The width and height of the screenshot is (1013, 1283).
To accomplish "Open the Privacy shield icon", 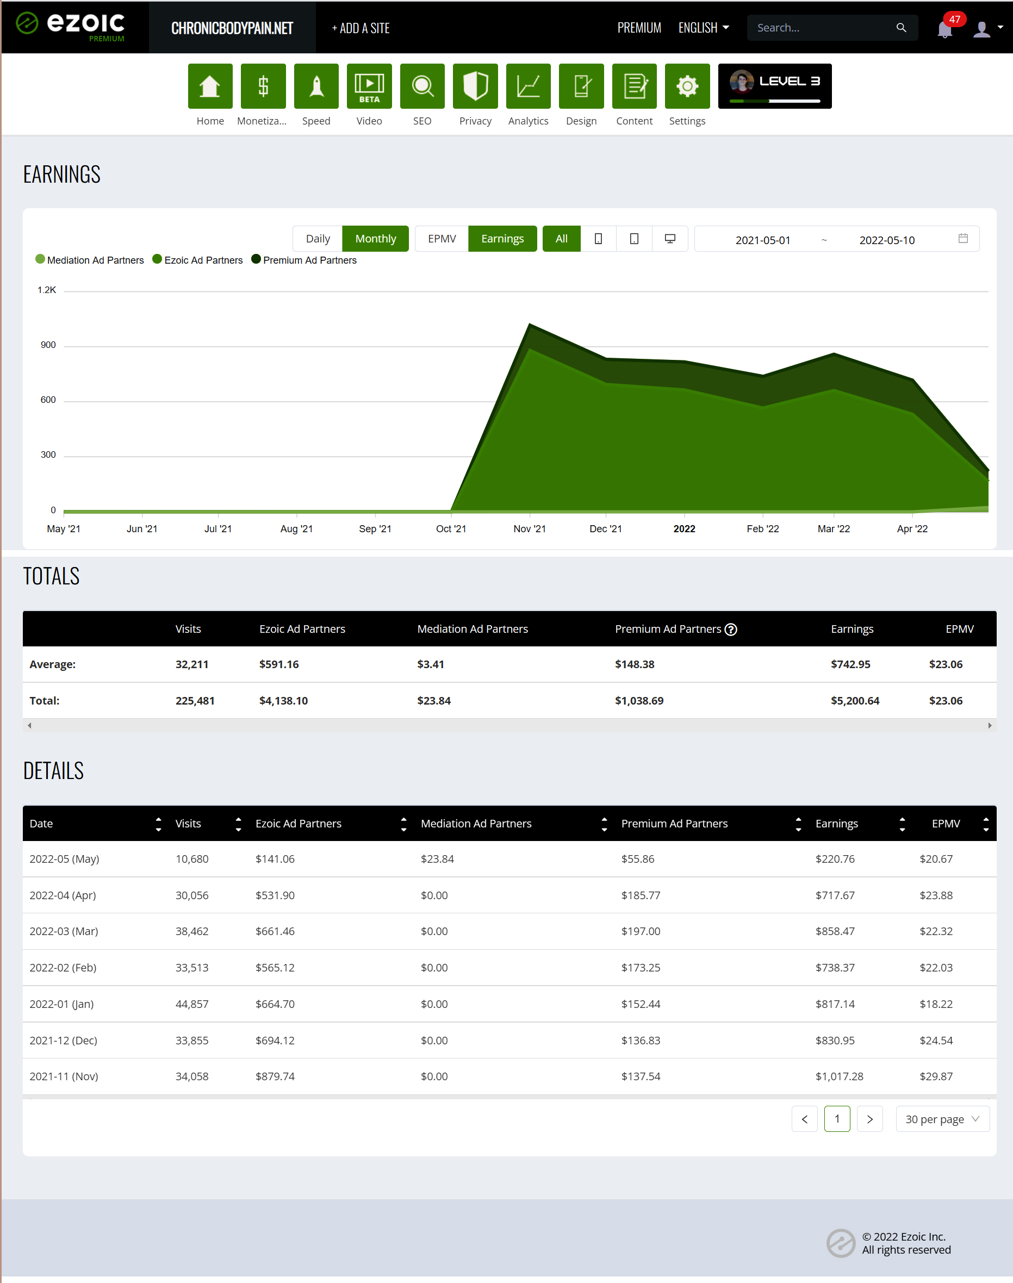I will (x=475, y=86).
